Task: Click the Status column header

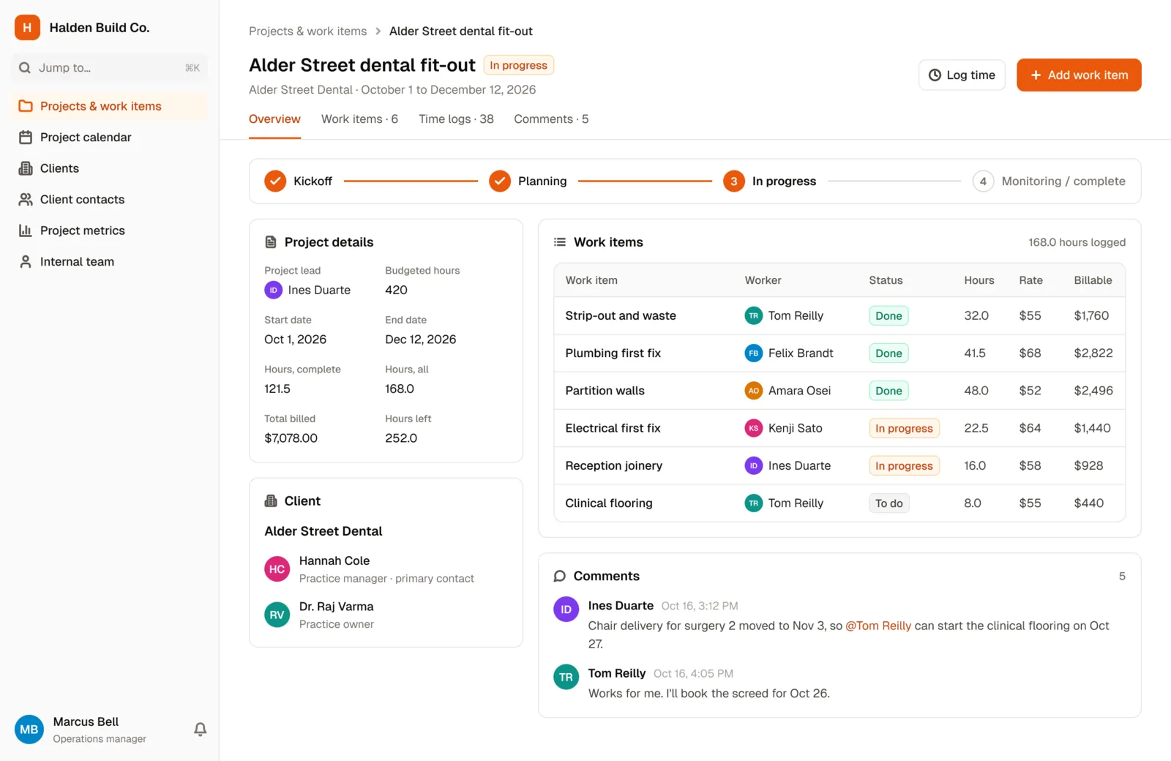Action: point(886,280)
